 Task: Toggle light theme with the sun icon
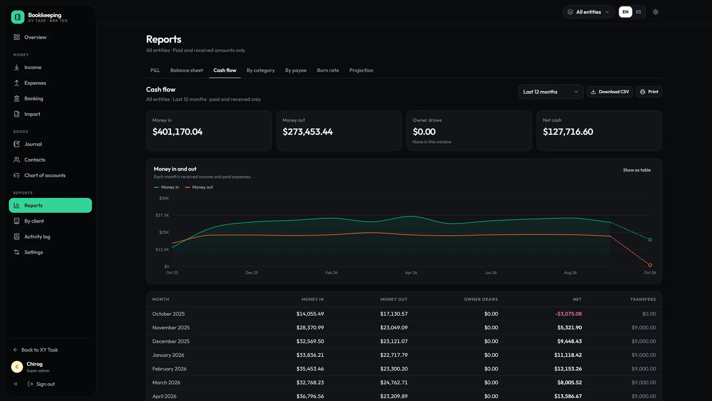pos(655,12)
